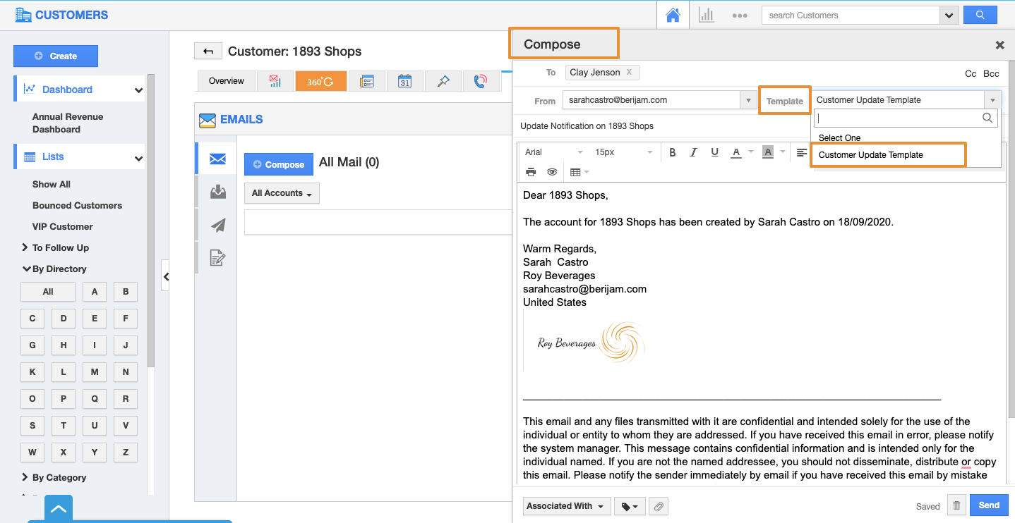The height and width of the screenshot is (523, 1015).
Task: Toggle the preview eye icon
Action: [x=552, y=172]
